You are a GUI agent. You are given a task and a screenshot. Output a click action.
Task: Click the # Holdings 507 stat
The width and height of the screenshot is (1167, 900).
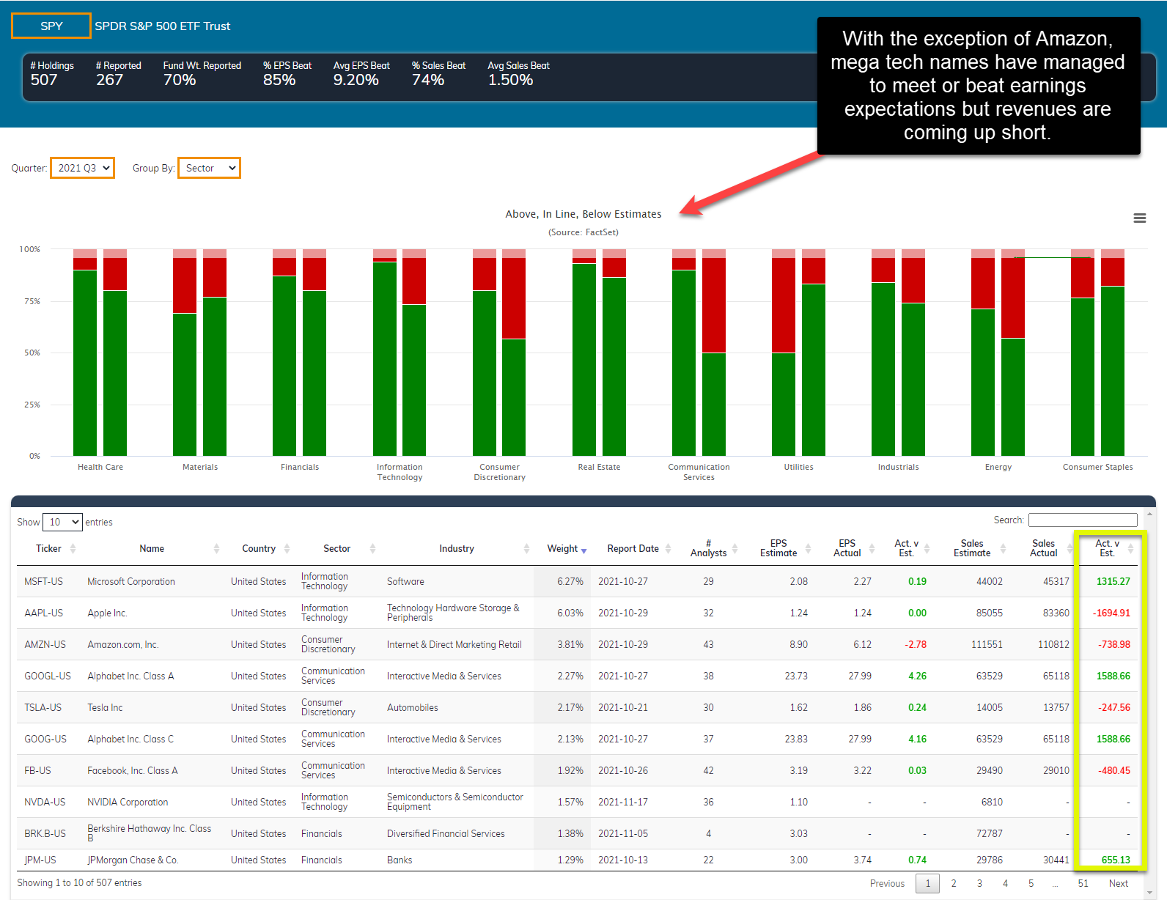(x=51, y=73)
